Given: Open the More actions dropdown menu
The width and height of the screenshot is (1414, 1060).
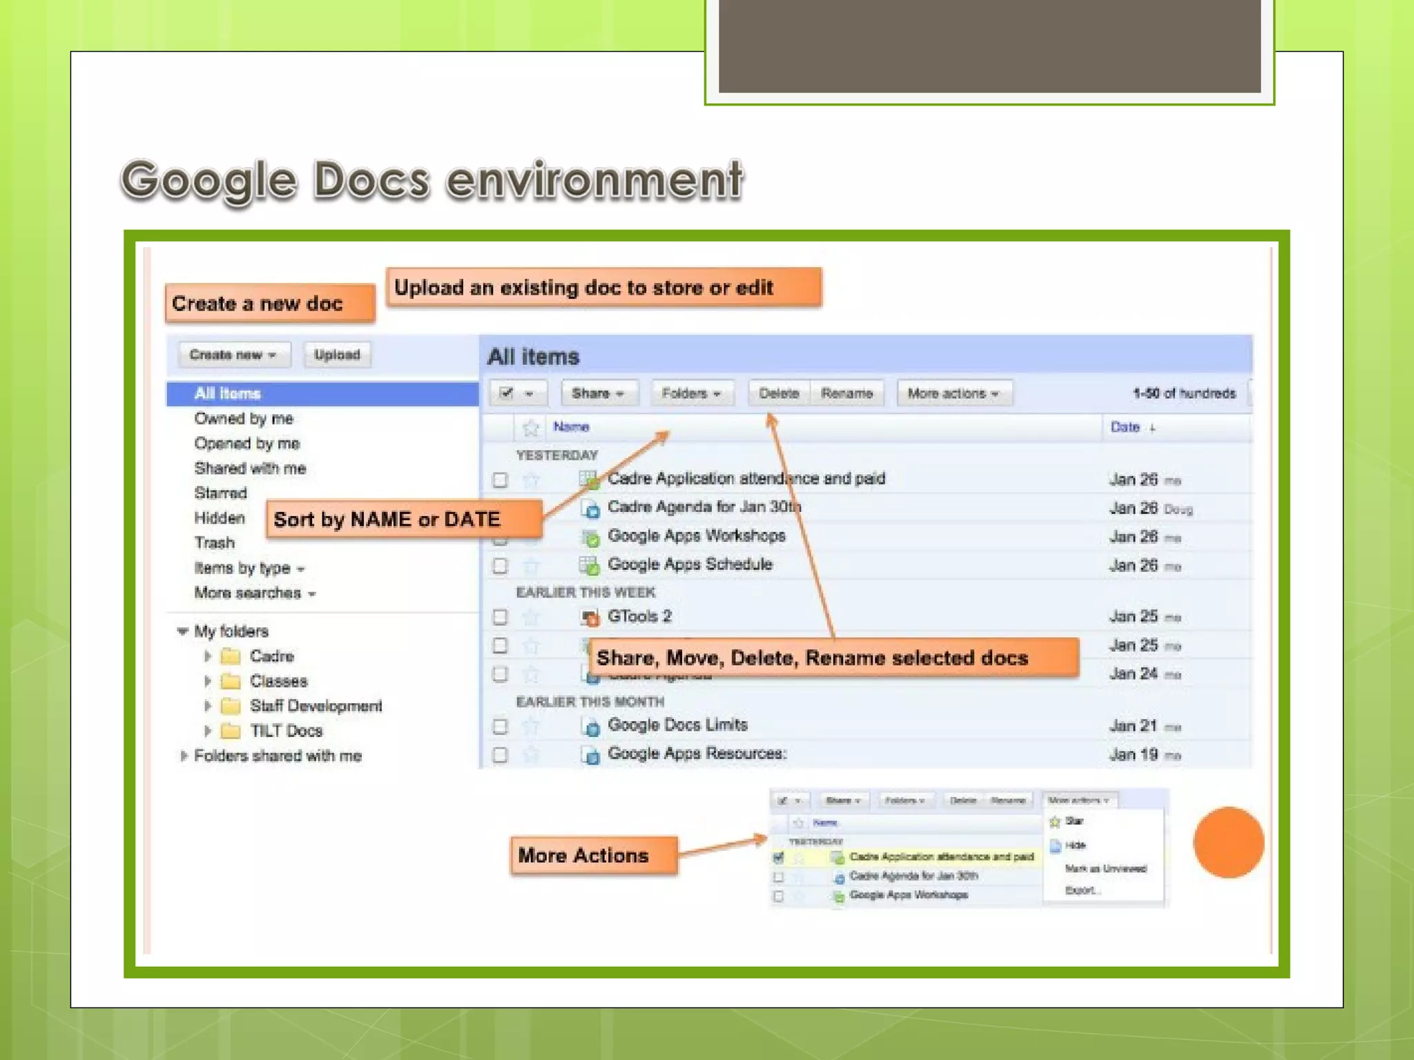Looking at the screenshot, I should pyautogui.click(x=953, y=393).
